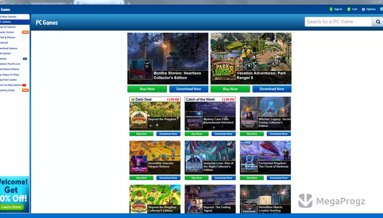Click the Sign In play icon
The width and height of the screenshot is (383, 218).
tap(331, 9)
